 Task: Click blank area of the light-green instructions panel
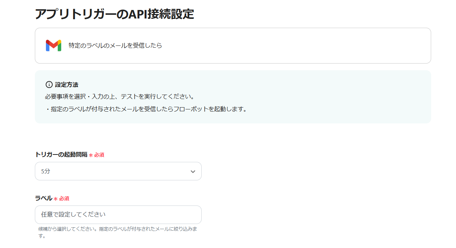(x=334, y=97)
